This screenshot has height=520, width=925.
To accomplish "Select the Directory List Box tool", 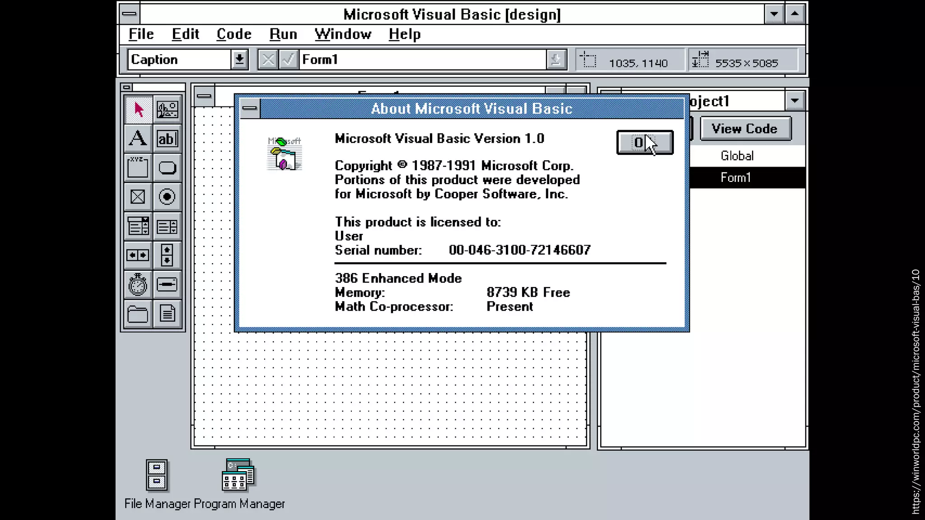I will [x=138, y=314].
